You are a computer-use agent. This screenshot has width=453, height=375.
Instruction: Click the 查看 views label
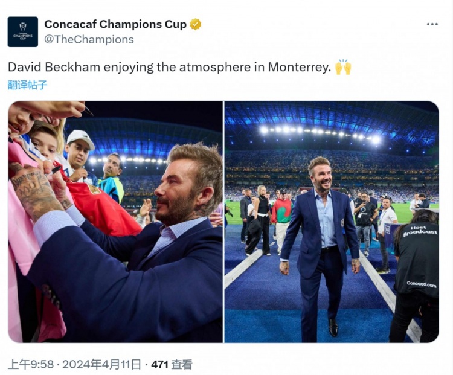(x=182, y=364)
